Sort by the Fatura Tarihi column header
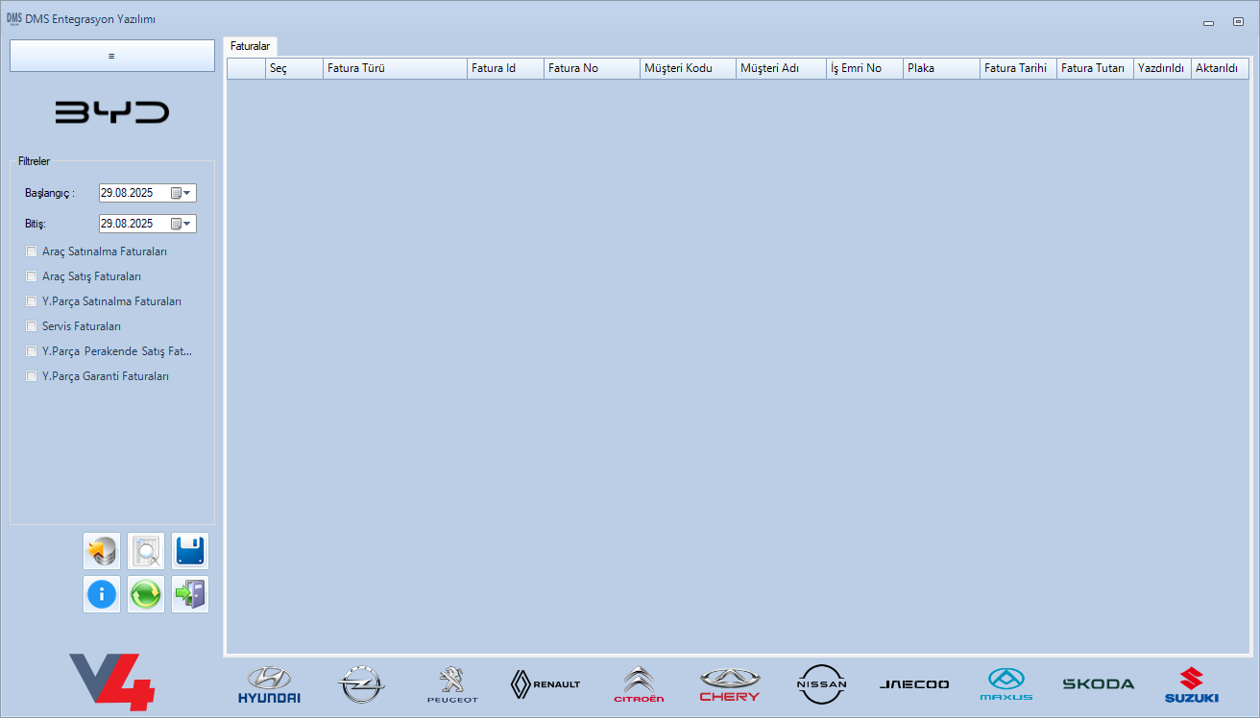 tap(1017, 68)
